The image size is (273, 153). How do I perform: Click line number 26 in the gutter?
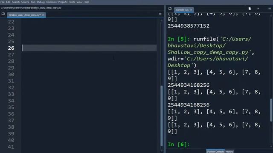pos(11,48)
